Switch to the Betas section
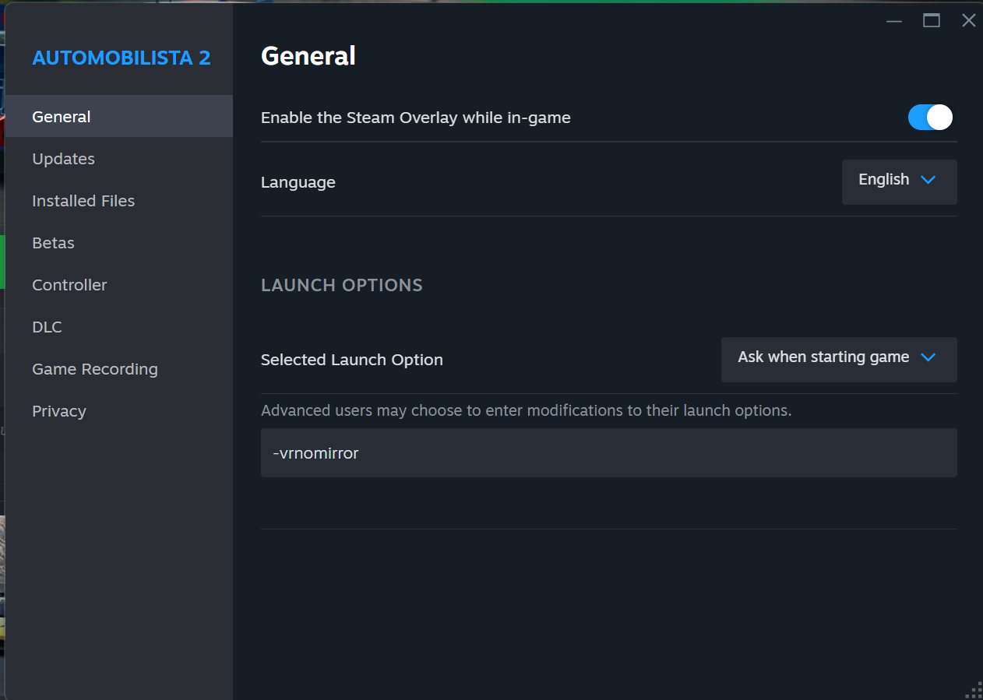Screen dimensions: 983x700 [53, 243]
